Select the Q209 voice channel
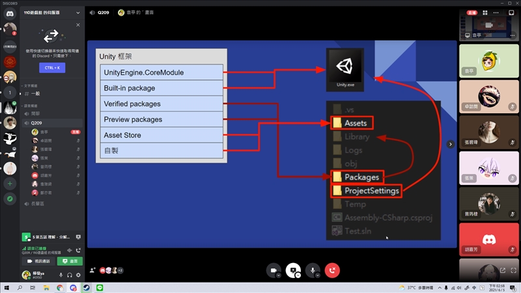This screenshot has width=521, height=293. tap(36, 122)
